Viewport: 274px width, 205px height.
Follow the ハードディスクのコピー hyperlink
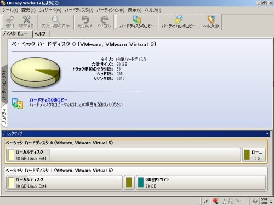pos(49,100)
